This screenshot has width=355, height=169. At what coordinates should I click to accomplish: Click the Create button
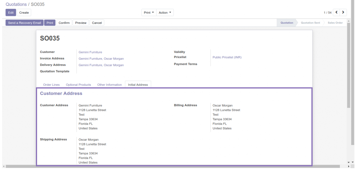coord(24,13)
